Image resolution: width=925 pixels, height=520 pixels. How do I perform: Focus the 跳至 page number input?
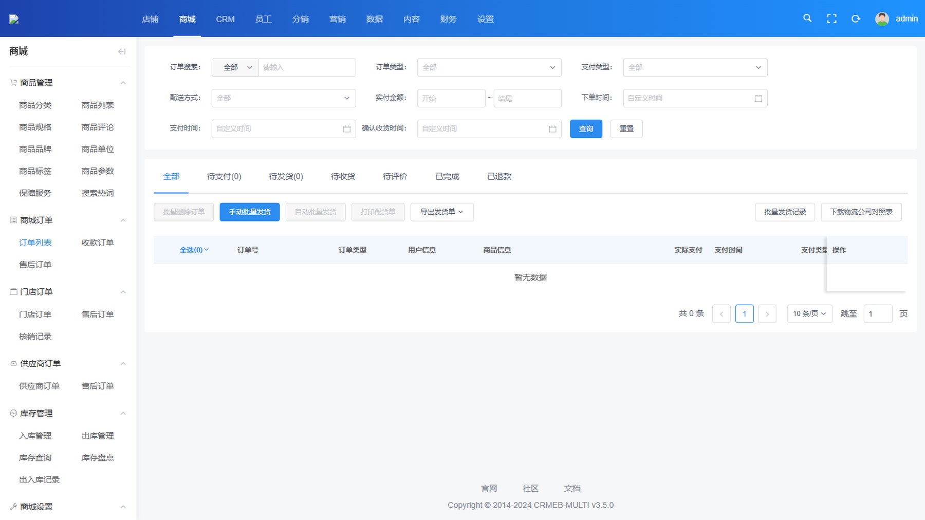pos(878,314)
